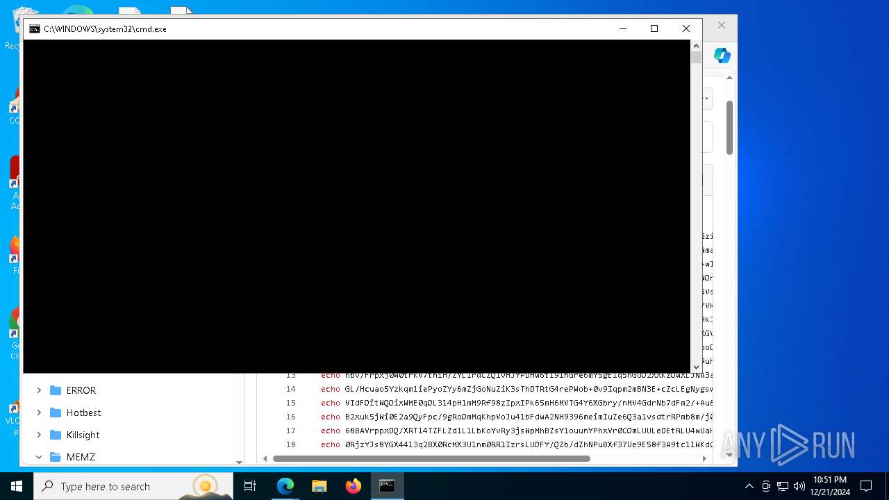Click code line starting 'echo B2xuk5jWi0E2a9'
Image resolution: width=889 pixels, height=500 pixels.
click(517, 417)
